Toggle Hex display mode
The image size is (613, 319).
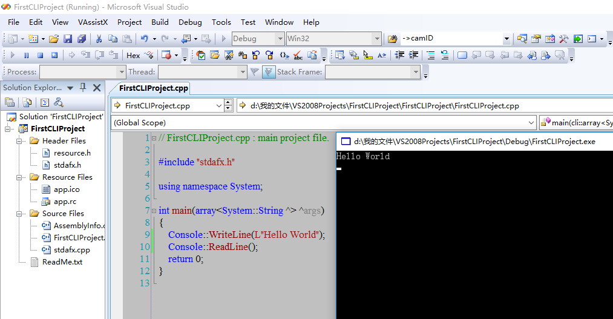[x=133, y=56]
